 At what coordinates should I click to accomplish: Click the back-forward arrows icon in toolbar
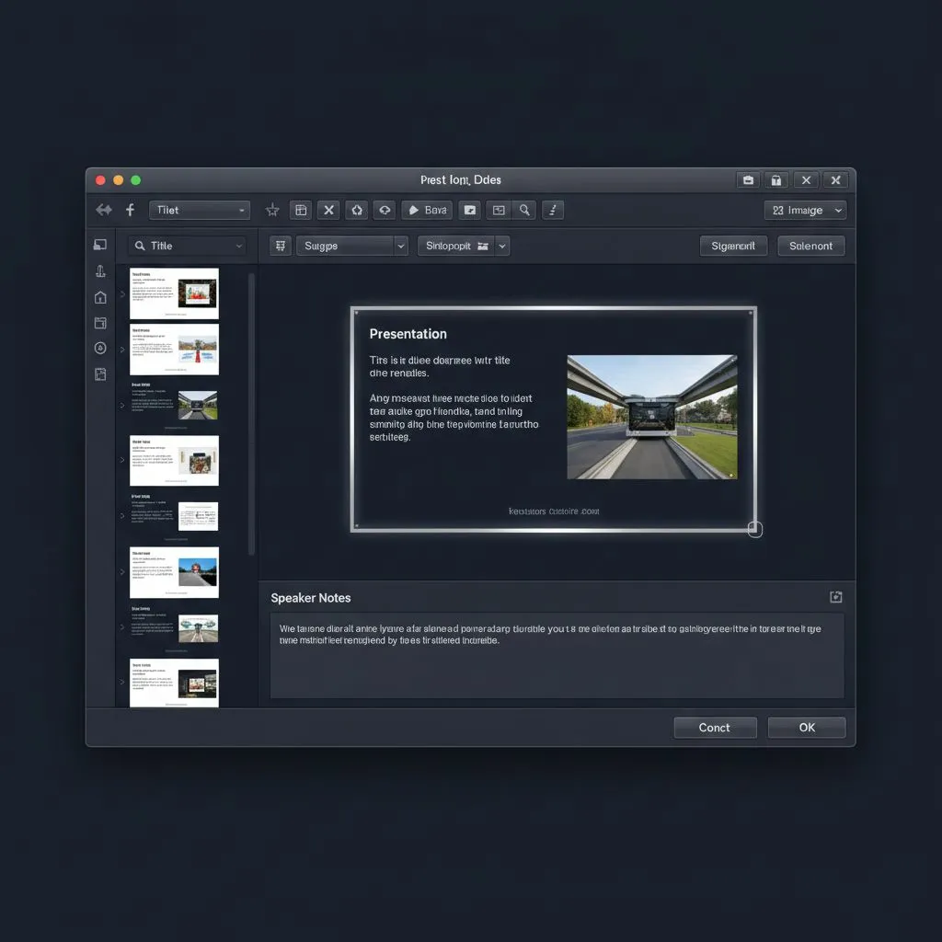104,210
